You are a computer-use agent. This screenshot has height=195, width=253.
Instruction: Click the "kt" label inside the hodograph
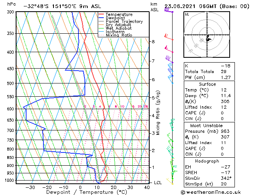[x=187, y=14]
